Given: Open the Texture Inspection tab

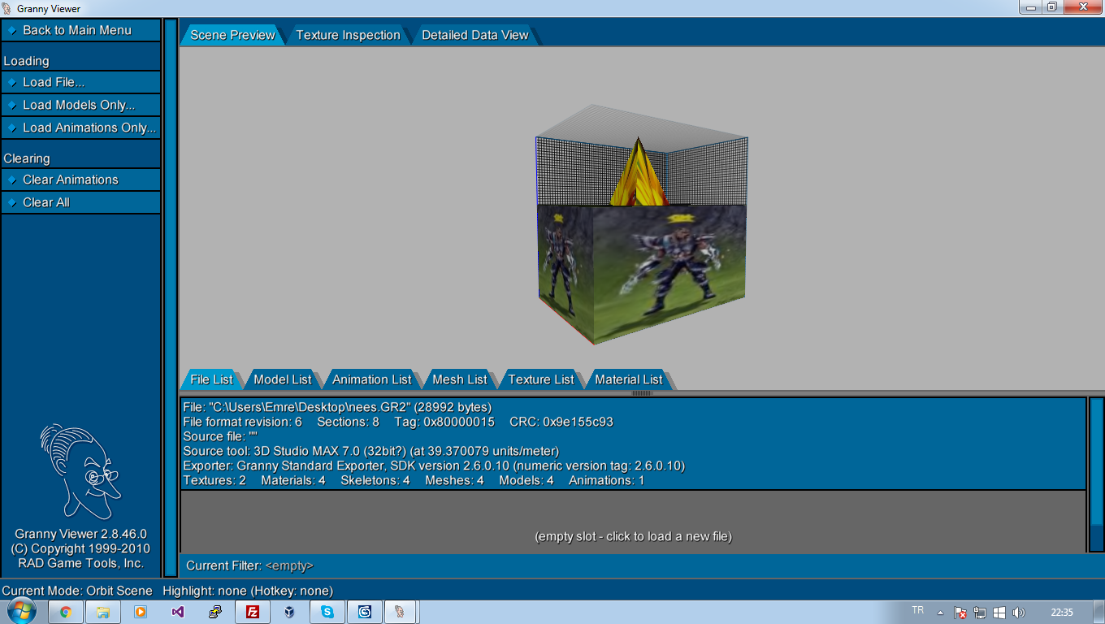Looking at the screenshot, I should pyautogui.click(x=348, y=35).
